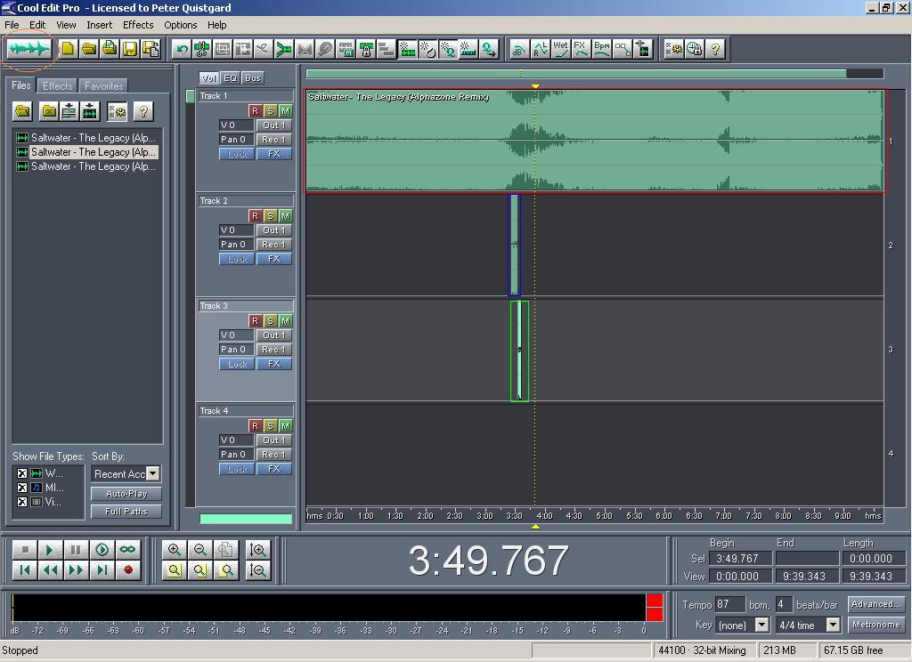
Task: Click the Zoom In vertically icon
Action: pos(257,549)
